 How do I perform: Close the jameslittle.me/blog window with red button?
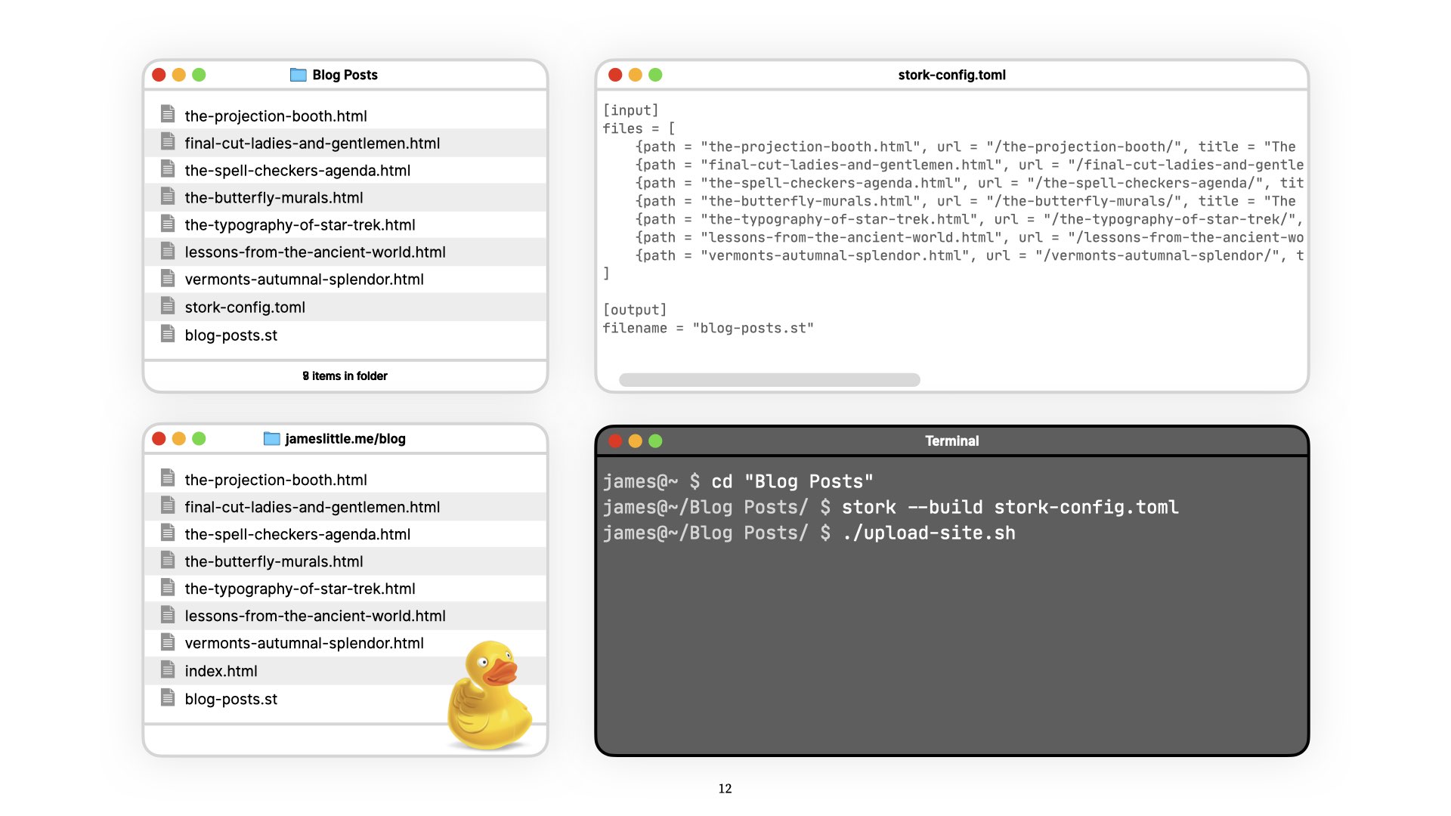[x=159, y=439]
